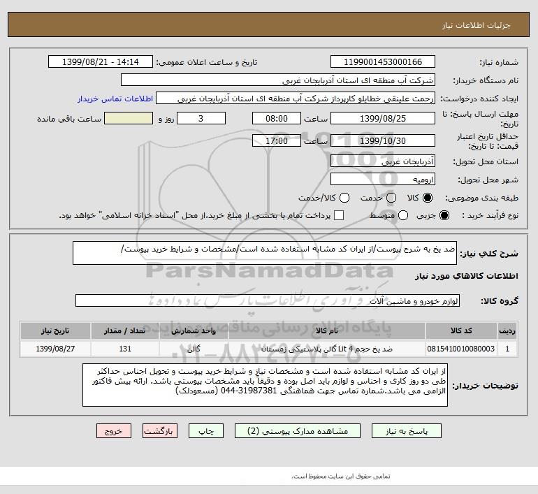Click the ردیف column header
This screenshot has width=538, height=494.
(507, 330)
